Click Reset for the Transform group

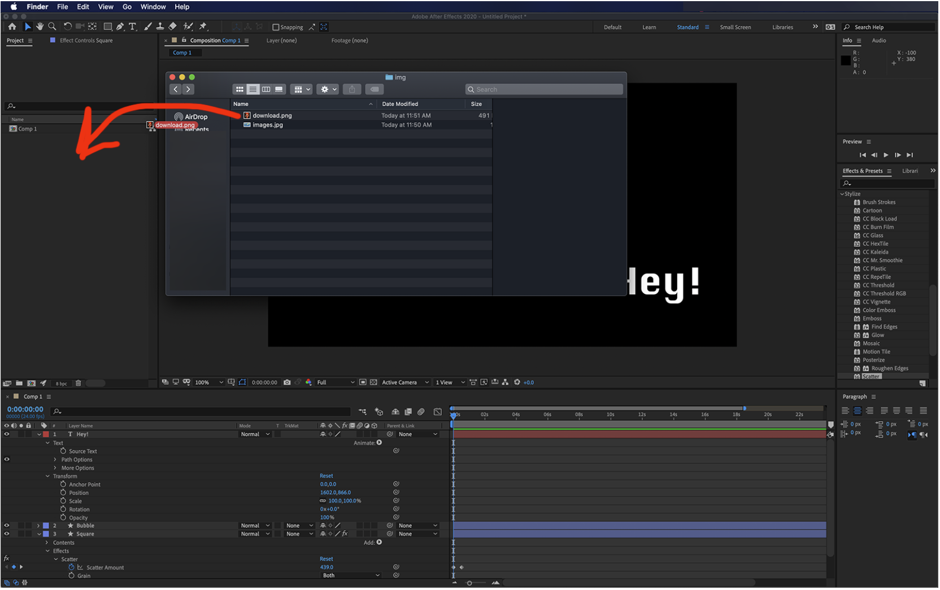point(327,476)
